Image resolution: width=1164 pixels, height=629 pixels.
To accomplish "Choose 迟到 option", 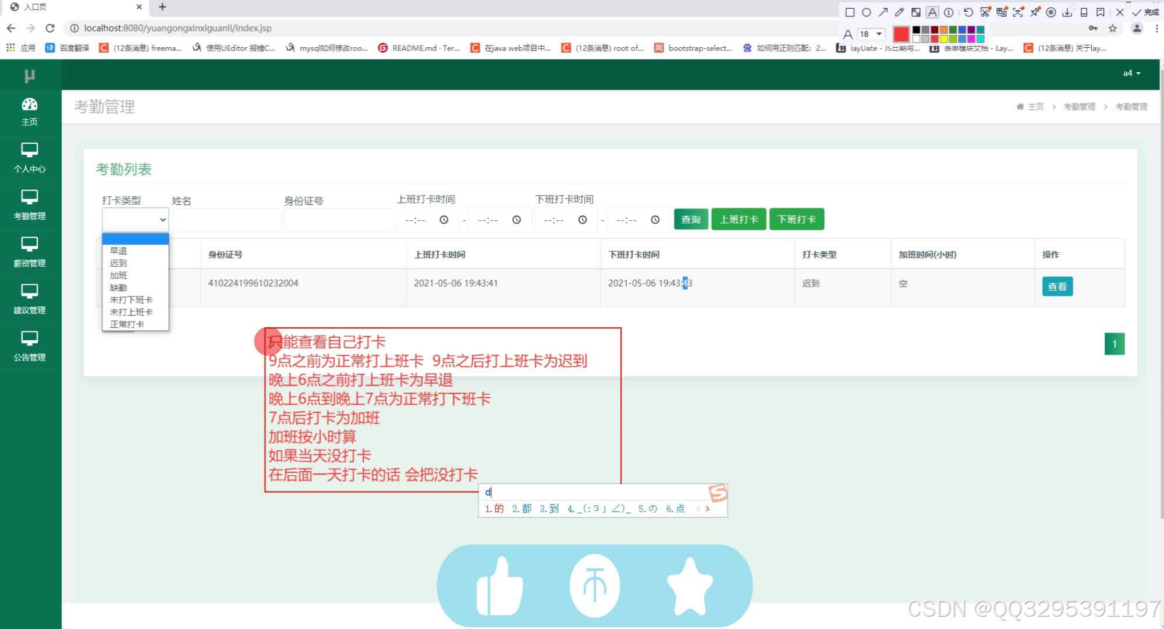I will (135, 263).
